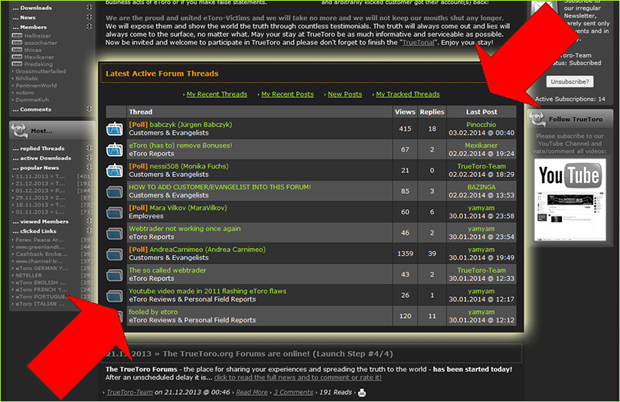Open 'Webtrader not working once again' thread
This screenshot has height=402, width=620.
click(x=184, y=229)
